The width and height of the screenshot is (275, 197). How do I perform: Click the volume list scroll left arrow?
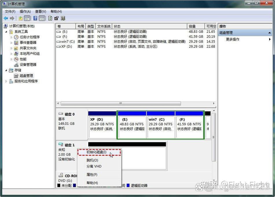tap(58, 104)
